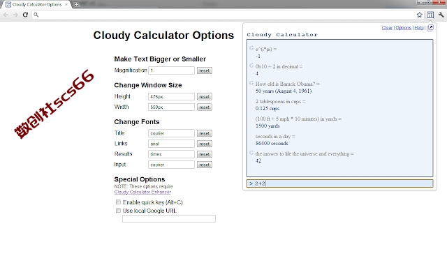This screenshot has height=279, width=447.
Task: Open the Chrome wrench menu
Action: pyautogui.click(x=441, y=15)
